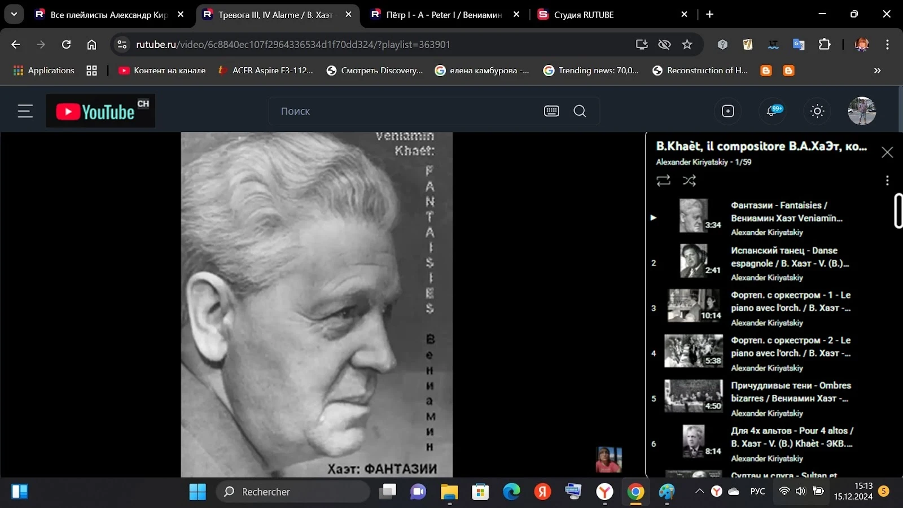
Task: Open Microsoft Edge from taskbar
Action: (x=511, y=492)
